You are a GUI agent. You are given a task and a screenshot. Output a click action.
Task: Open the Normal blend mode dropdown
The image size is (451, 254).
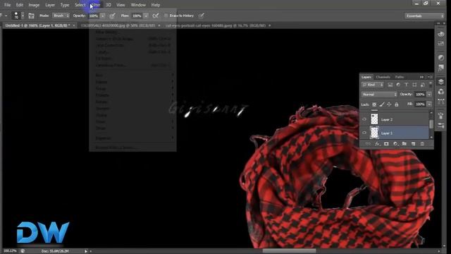(x=379, y=94)
